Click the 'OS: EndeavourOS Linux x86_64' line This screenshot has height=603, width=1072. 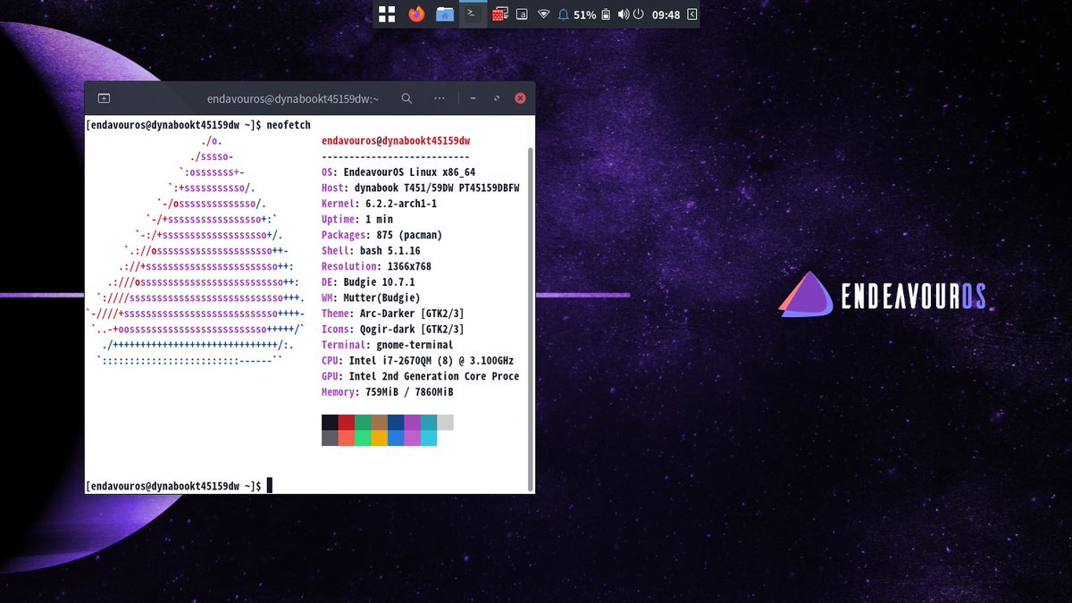[398, 172]
